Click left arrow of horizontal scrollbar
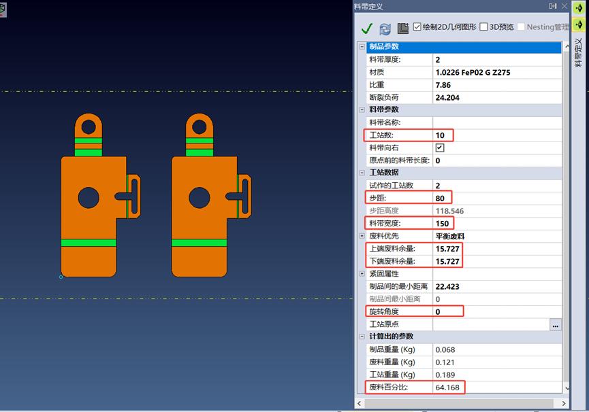Image resolution: width=589 pixels, height=412 pixels. [360, 403]
